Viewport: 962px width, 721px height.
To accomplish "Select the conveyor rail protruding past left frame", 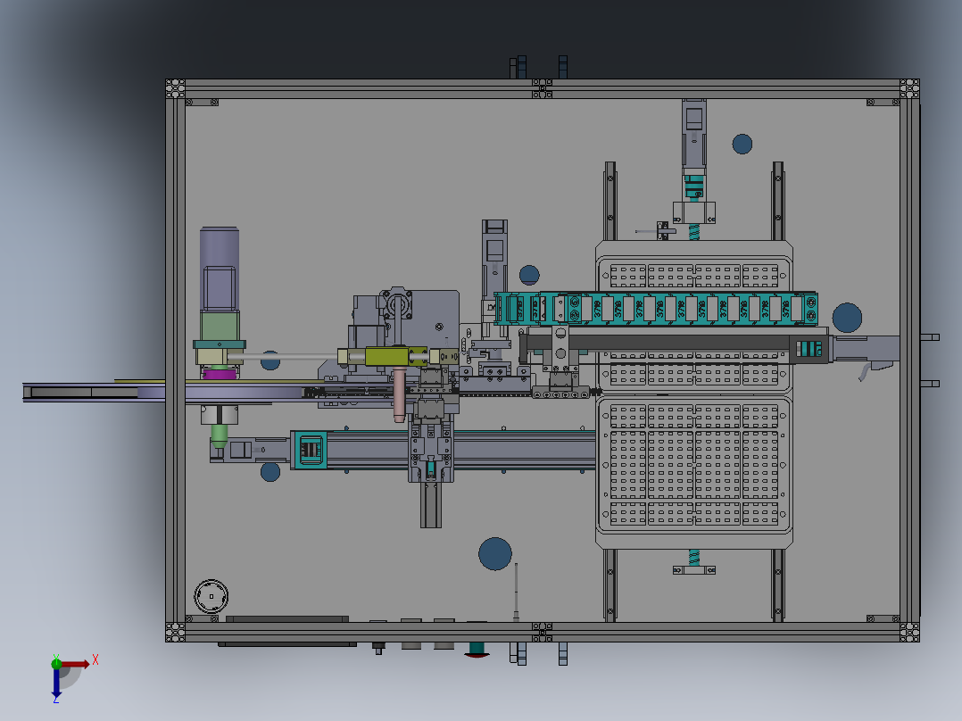I will 94,392.
